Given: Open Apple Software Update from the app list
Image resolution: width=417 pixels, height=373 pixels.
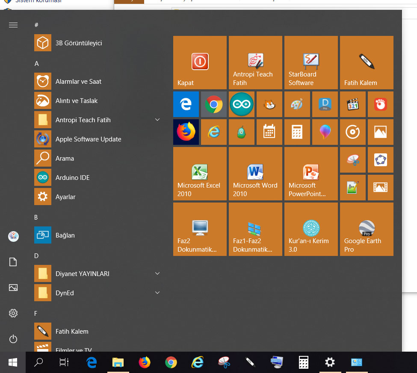Looking at the screenshot, I should pyautogui.click(x=98, y=139).
